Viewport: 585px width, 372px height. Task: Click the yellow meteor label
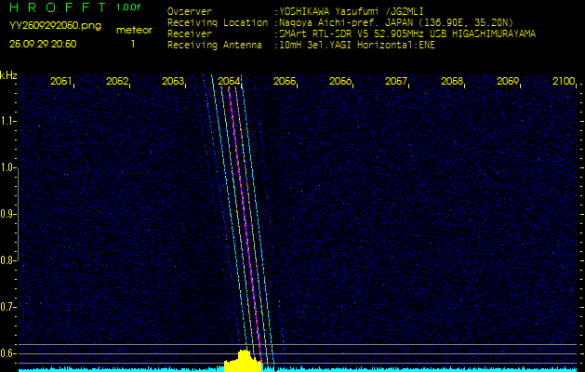135,30
